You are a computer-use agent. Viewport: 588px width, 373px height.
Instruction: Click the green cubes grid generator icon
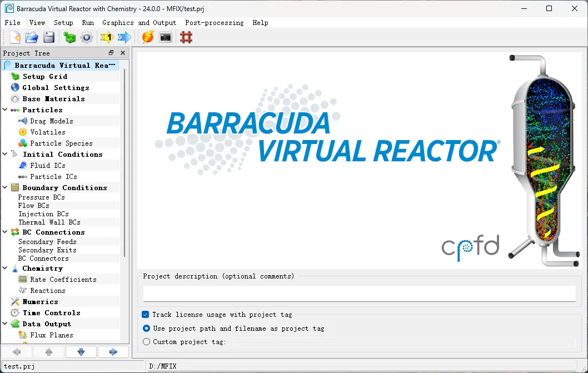tap(69, 37)
